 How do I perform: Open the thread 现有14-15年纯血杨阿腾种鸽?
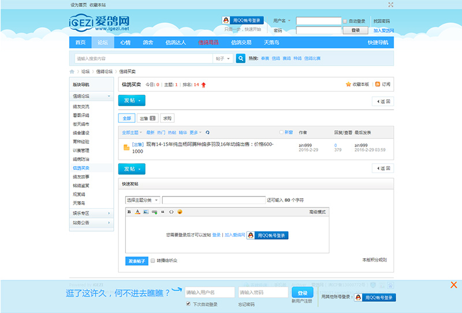[203, 148]
